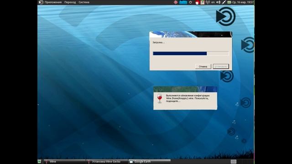Viewport: 292px width, 164px height.
Task: Switch to Google Earth taskbar window
Action: tap(149, 162)
